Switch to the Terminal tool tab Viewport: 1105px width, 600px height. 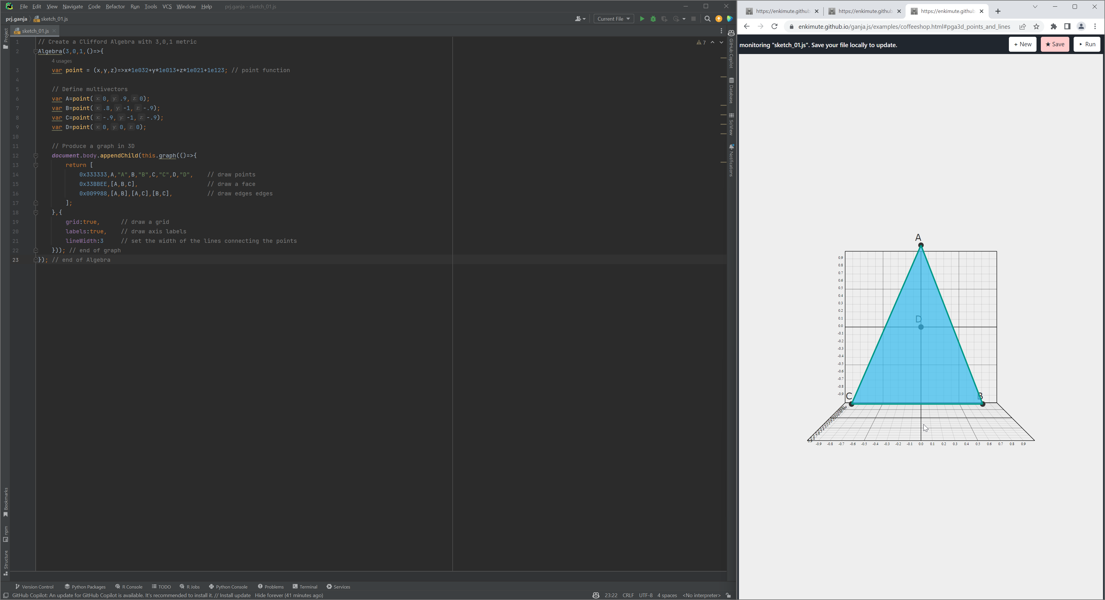[305, 587]
